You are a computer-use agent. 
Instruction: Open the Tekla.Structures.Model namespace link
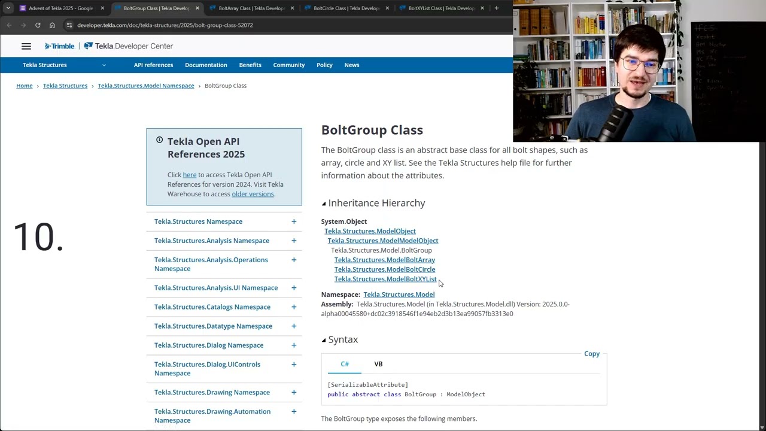[399, 295]
